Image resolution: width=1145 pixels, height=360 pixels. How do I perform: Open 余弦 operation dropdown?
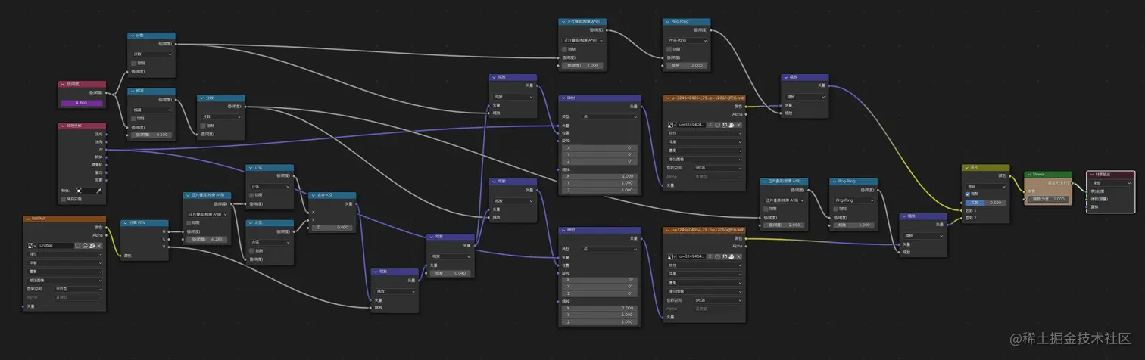pyautogui.click(x=270, y=242)
